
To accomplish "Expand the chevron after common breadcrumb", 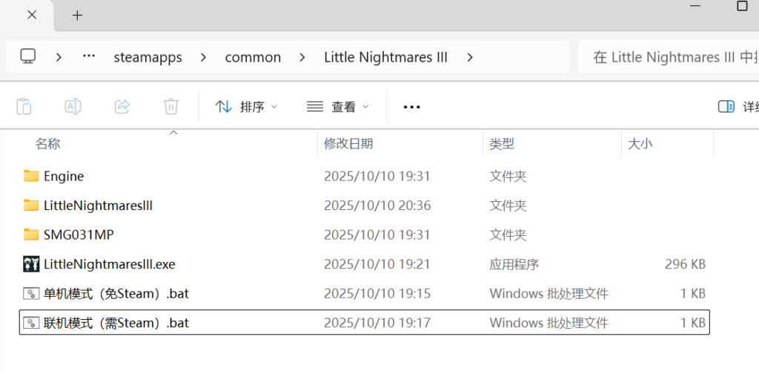I will click(302, 57).
